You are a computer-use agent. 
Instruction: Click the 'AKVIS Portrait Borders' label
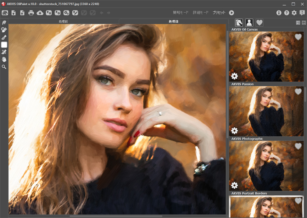pos(249,193)
